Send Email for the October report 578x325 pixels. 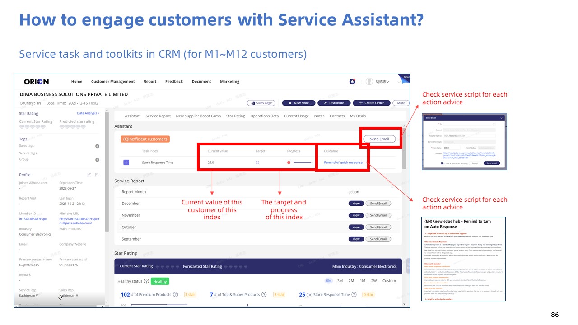[378, 227]
